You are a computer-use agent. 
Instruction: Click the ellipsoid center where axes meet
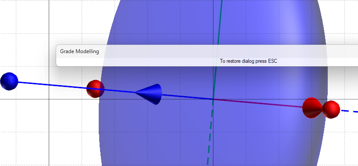[213, 99]
